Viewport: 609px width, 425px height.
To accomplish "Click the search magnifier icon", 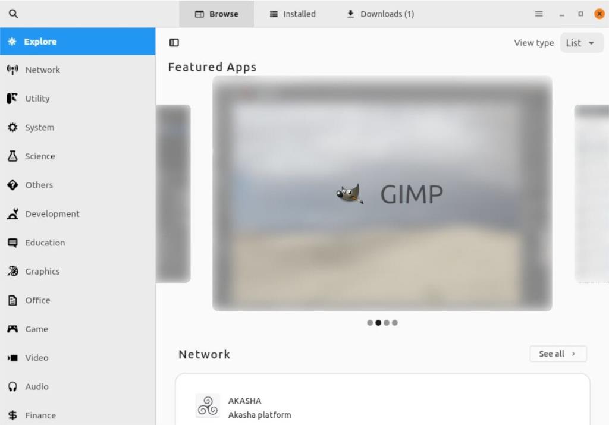I will (x=12, y=12).
